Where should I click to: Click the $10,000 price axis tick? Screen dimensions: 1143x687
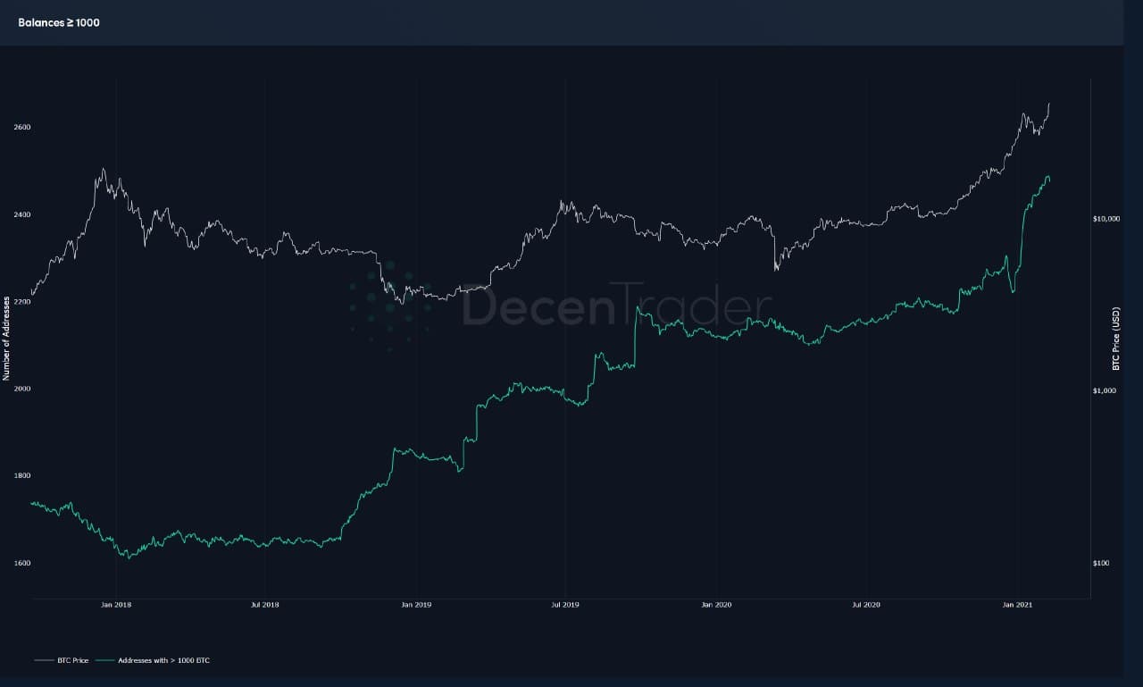coord(1107,219)
